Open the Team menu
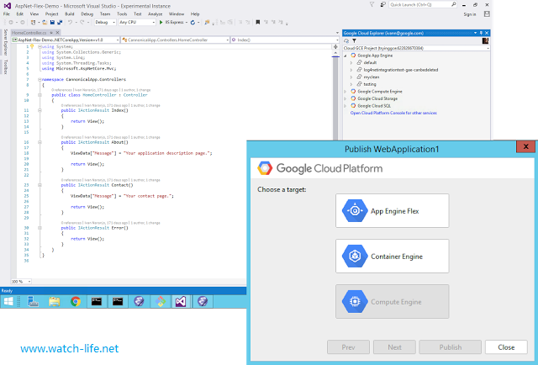 tap(105, 14)
